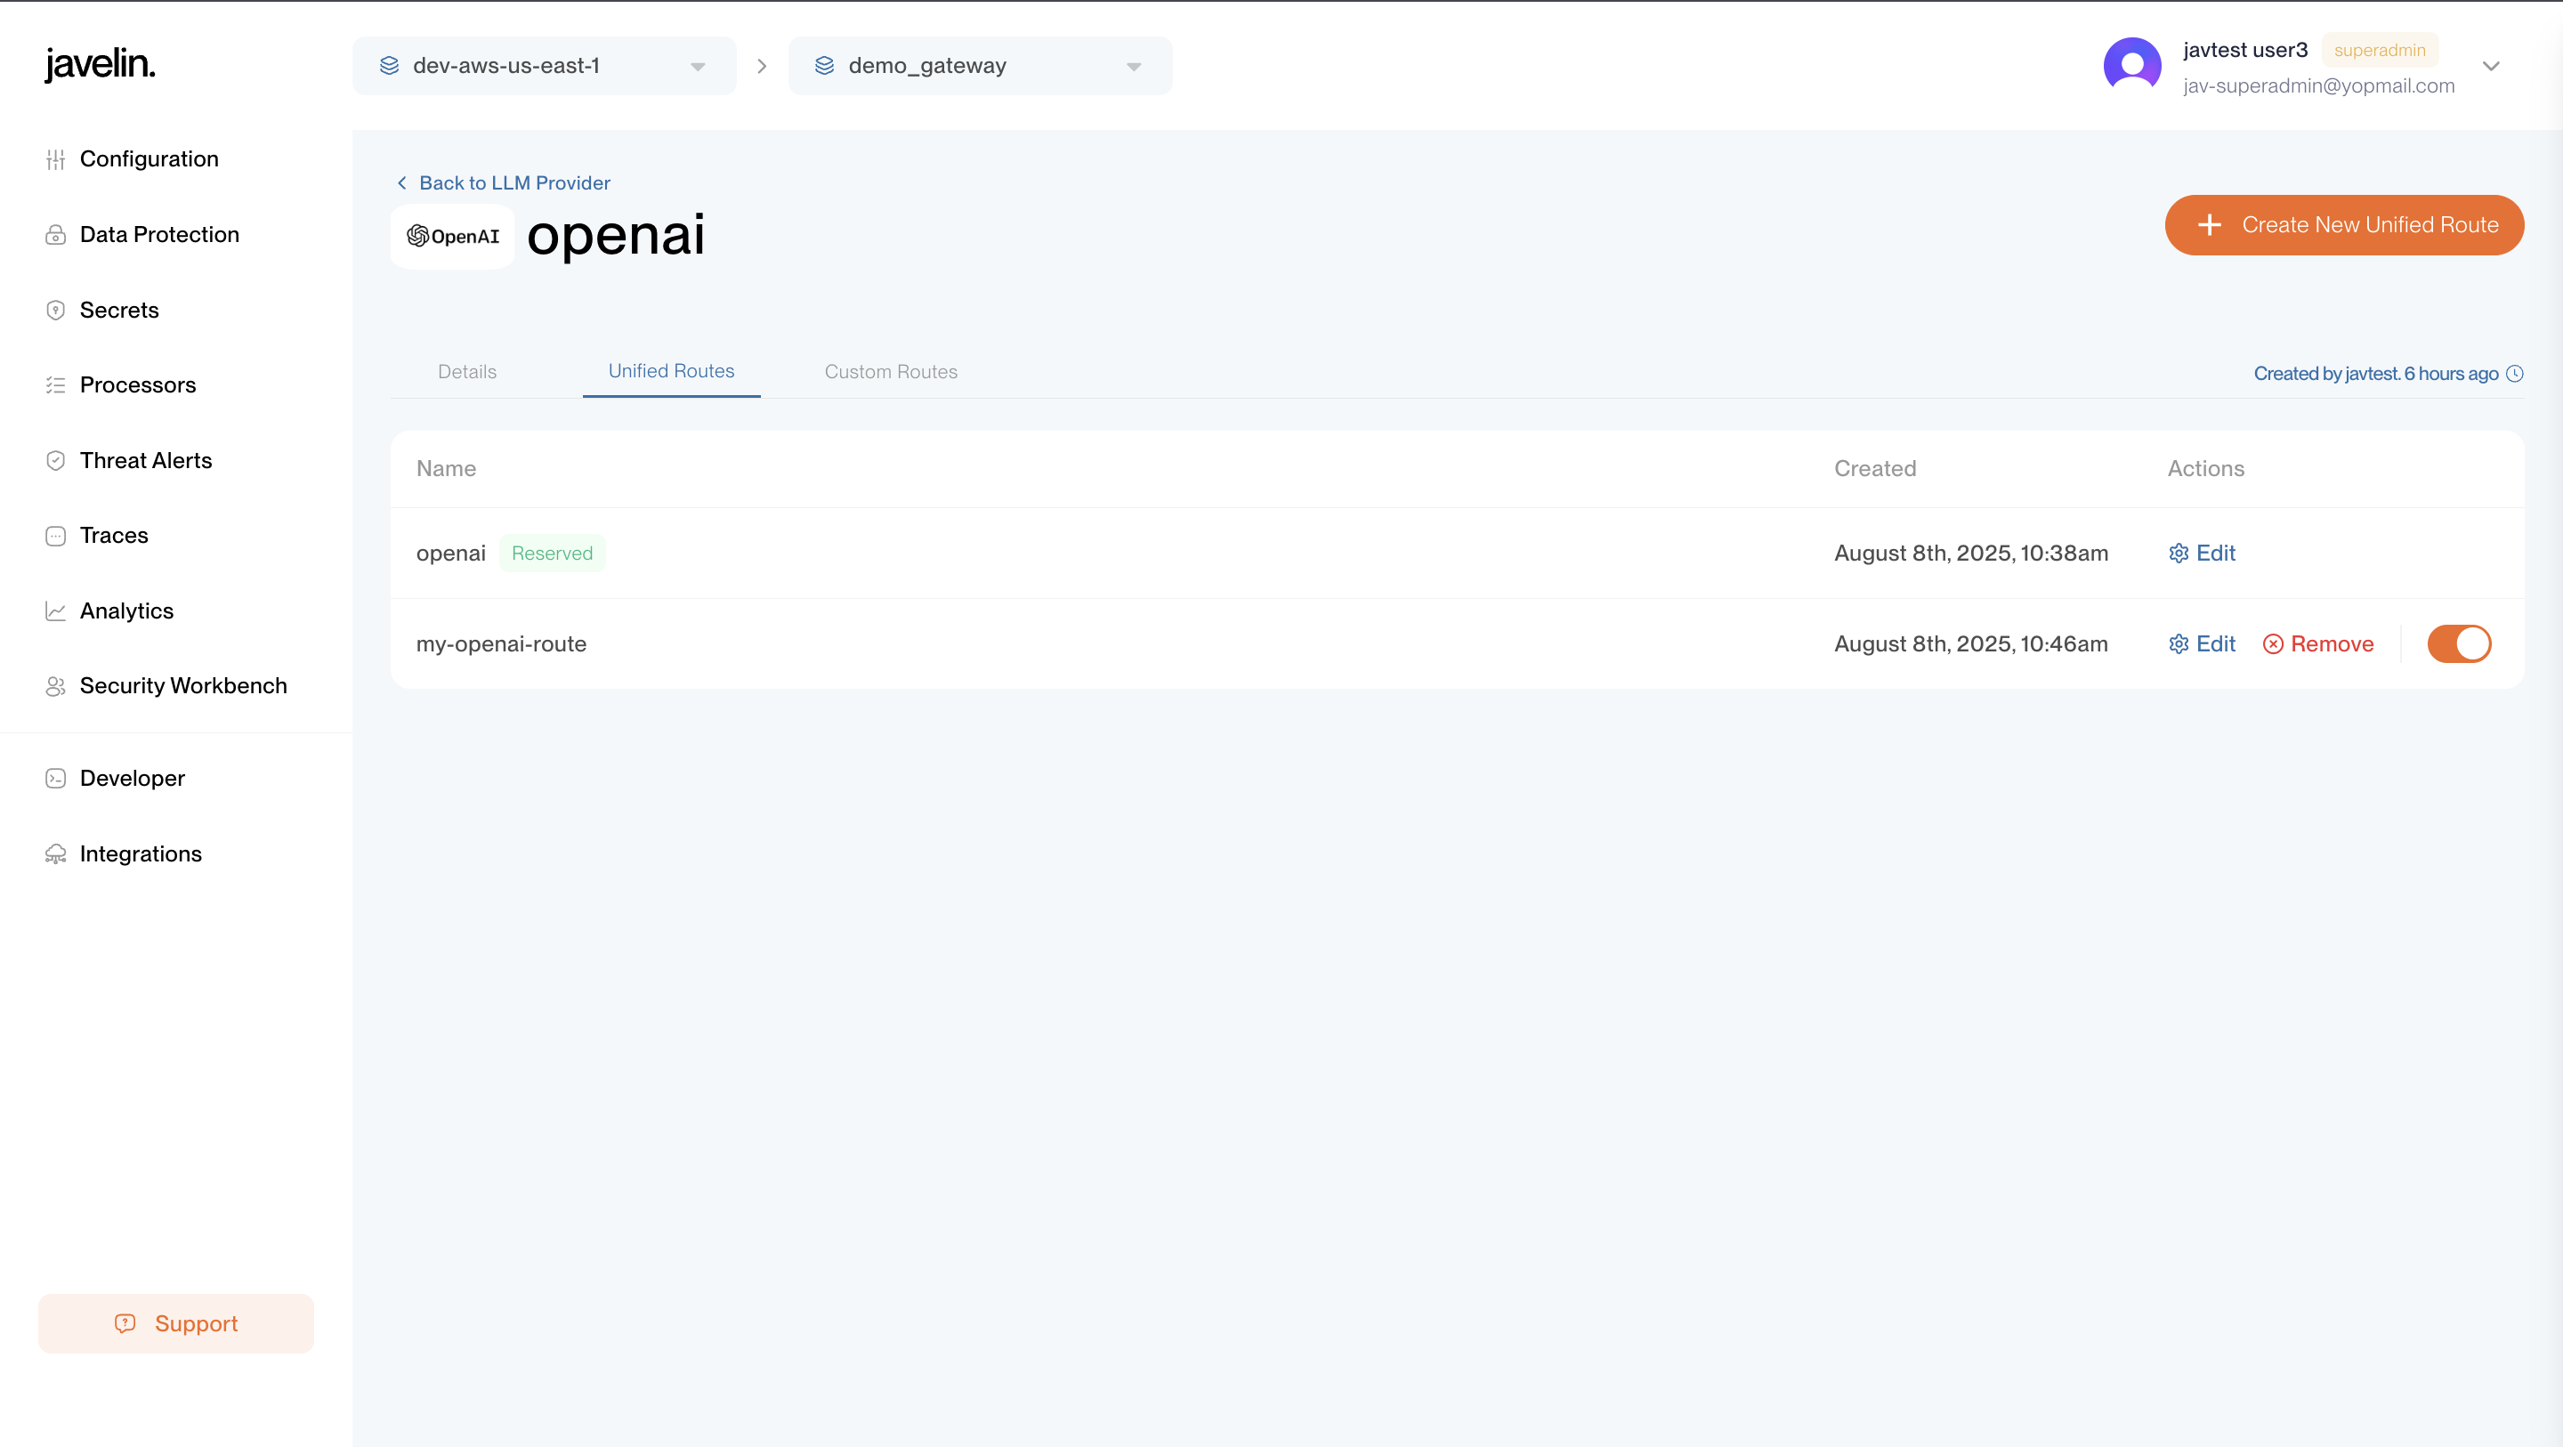Click the gear icon for my-openai-route

[2179, 644]
